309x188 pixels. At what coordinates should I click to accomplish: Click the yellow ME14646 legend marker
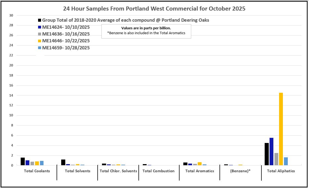click(x=40, y=41)
